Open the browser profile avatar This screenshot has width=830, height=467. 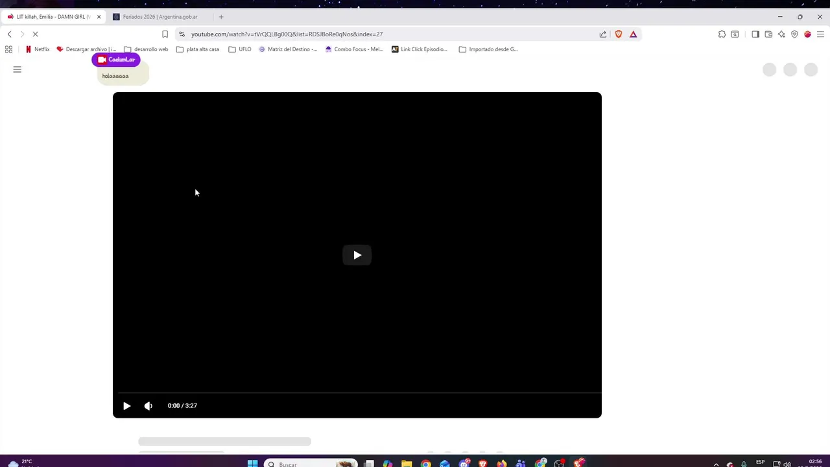pyautogui.click(x=807, y=34)
